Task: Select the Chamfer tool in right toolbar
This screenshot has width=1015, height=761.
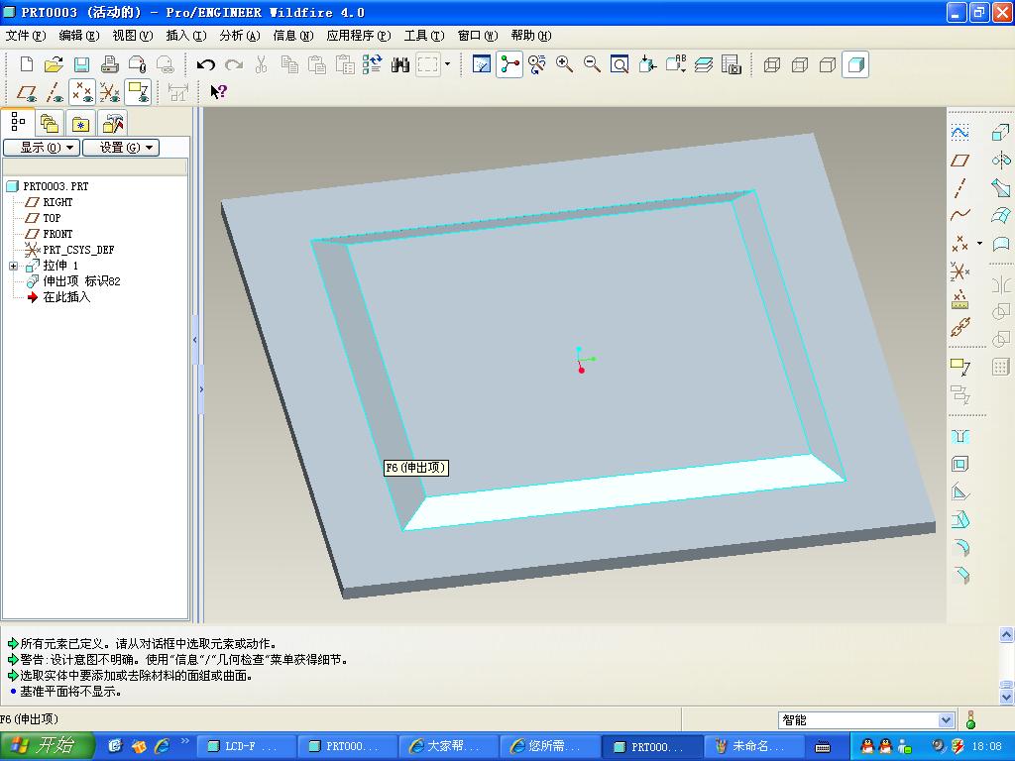Action: click(959, 574)
